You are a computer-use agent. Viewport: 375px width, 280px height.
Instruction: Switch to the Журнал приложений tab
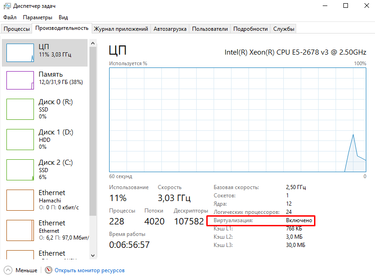click(121, 29)
